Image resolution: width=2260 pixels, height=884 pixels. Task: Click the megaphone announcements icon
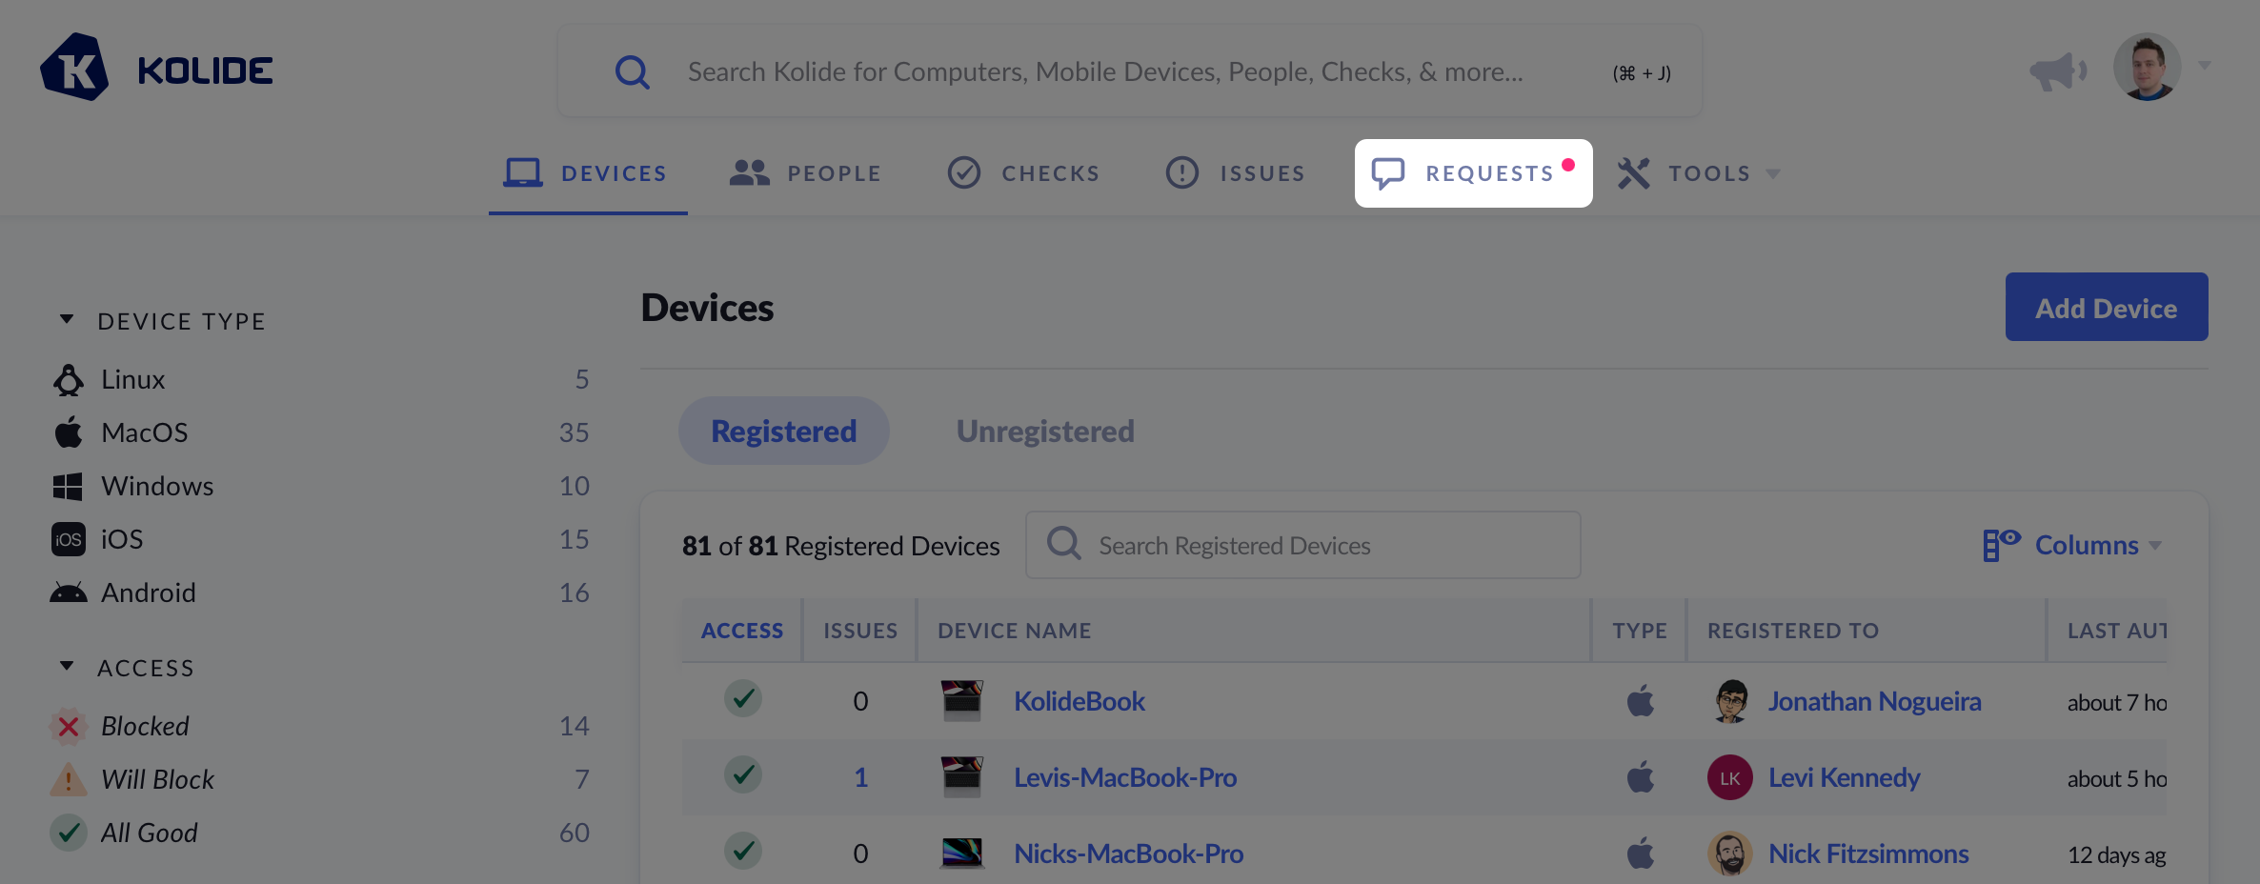pyautogui.click(x=2057, y=71)
